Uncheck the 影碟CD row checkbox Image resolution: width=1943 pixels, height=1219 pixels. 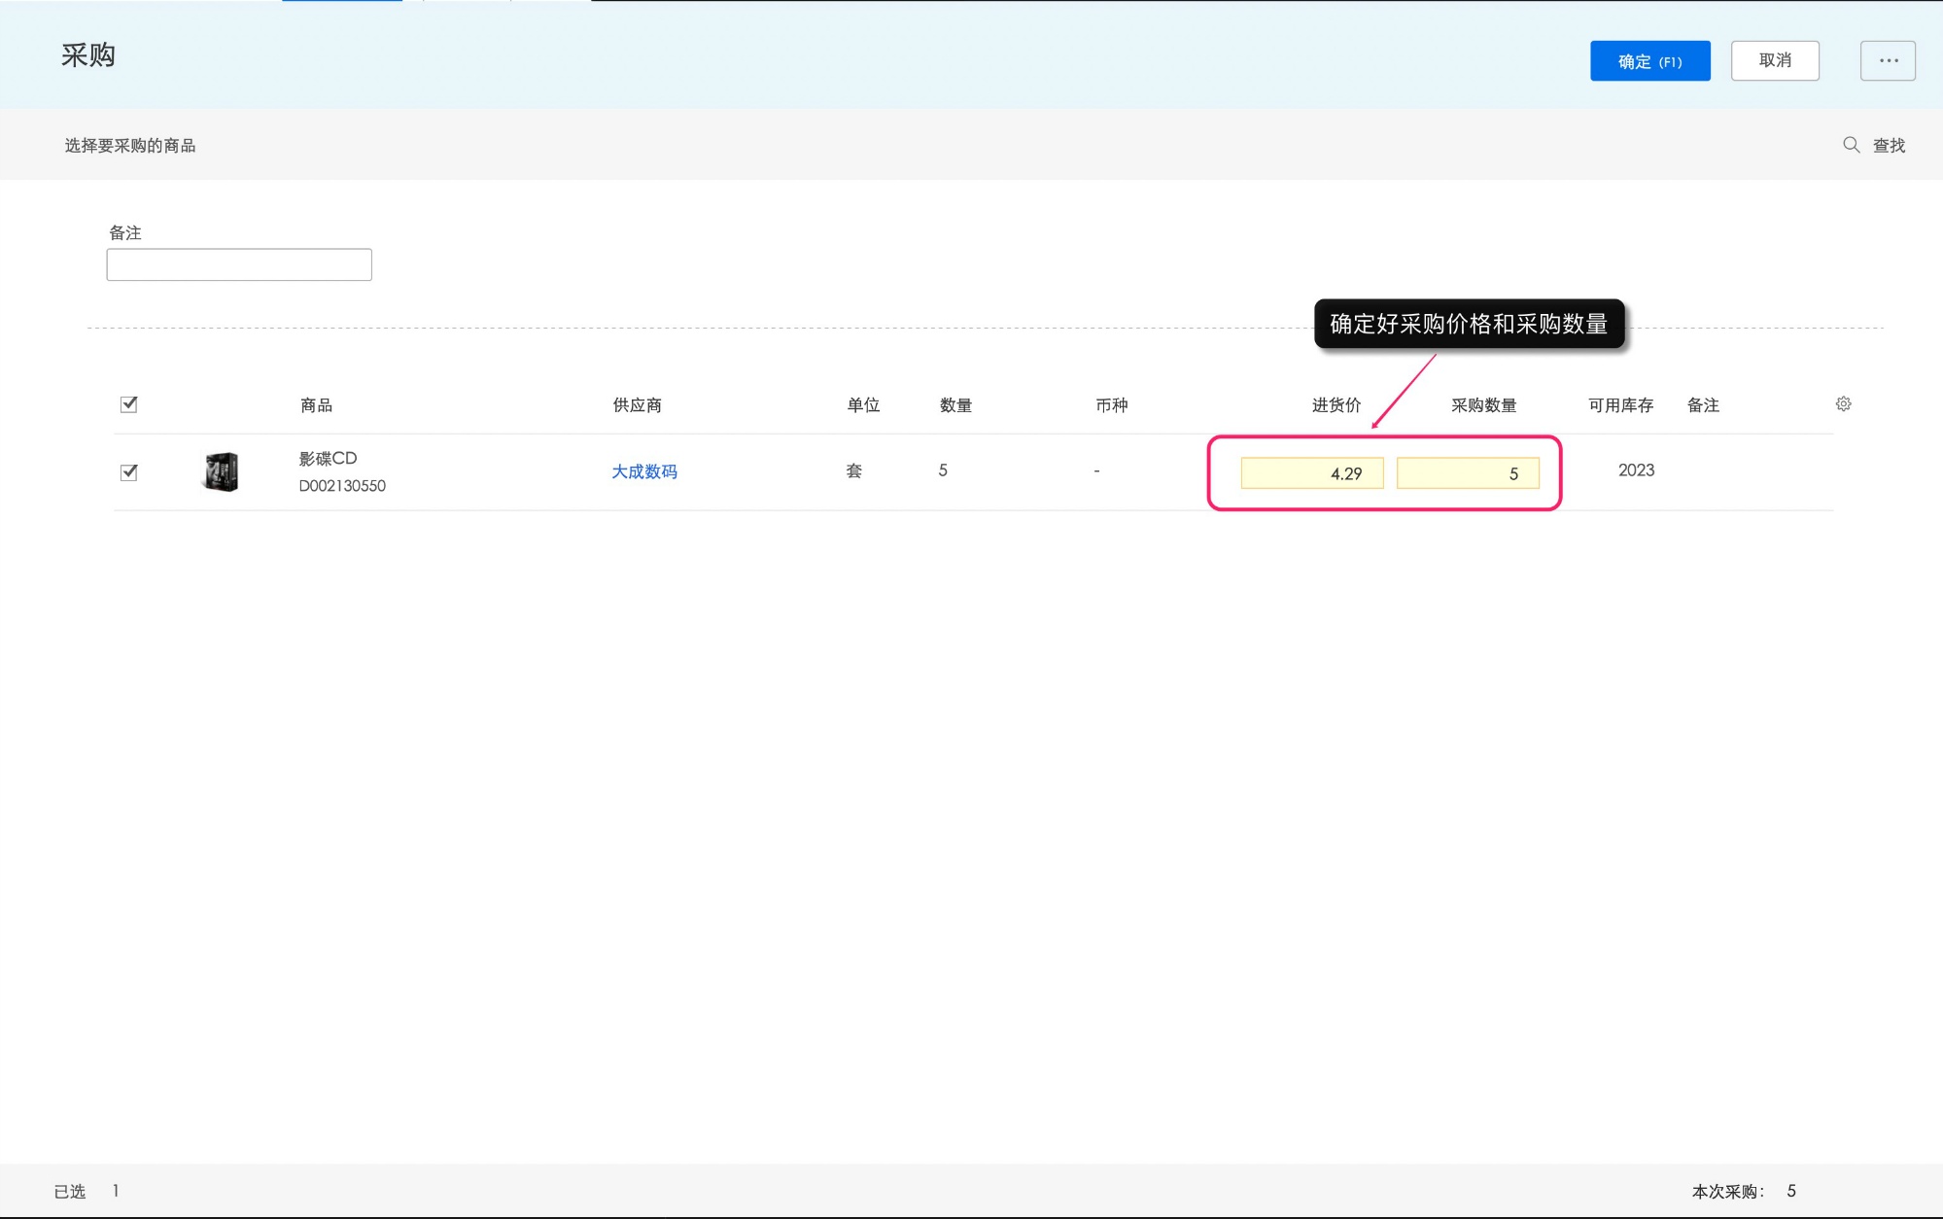click(129, 472)
